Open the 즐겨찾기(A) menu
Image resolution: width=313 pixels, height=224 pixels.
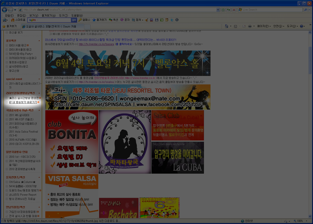click(x=49, y=16)
